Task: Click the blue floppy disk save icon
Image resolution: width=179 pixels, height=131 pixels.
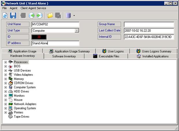Action: 13,15
